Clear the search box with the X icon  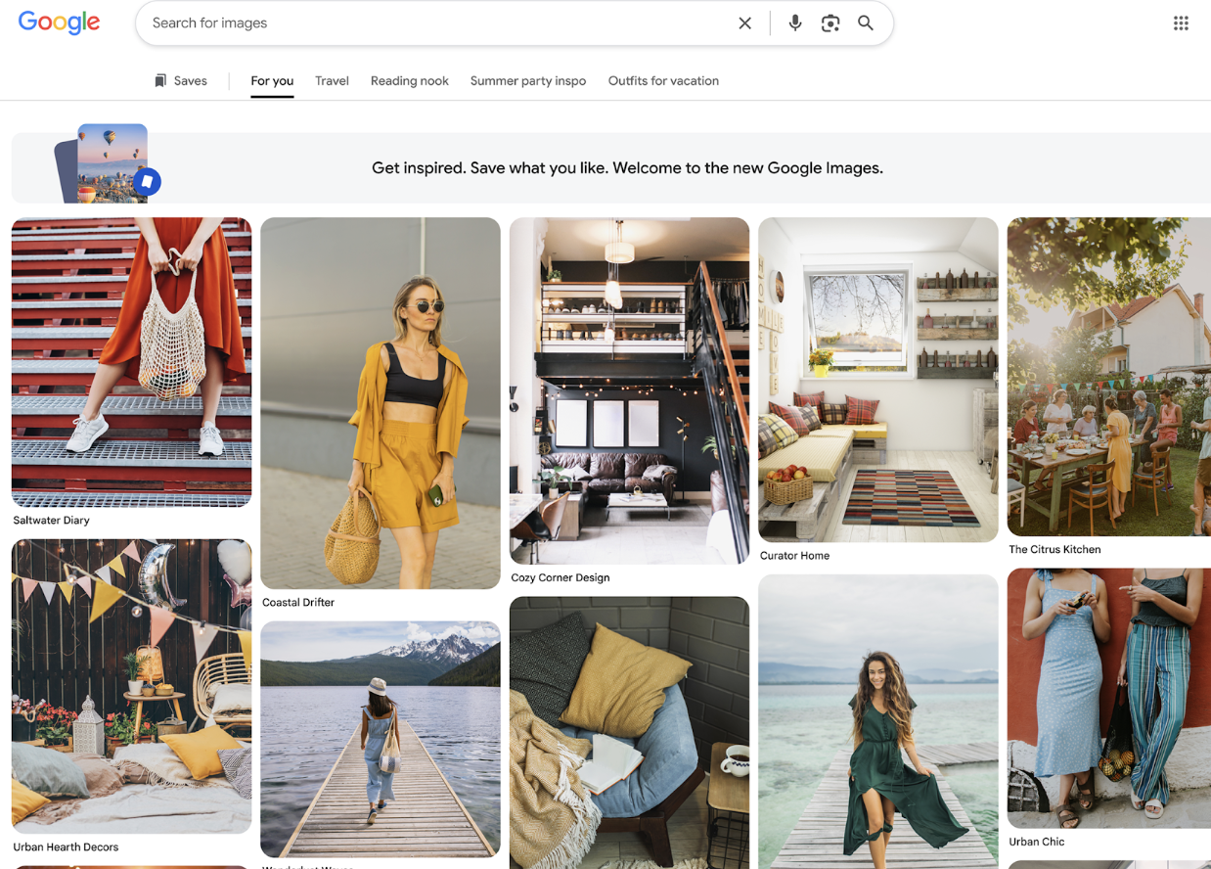pos(744,23)
